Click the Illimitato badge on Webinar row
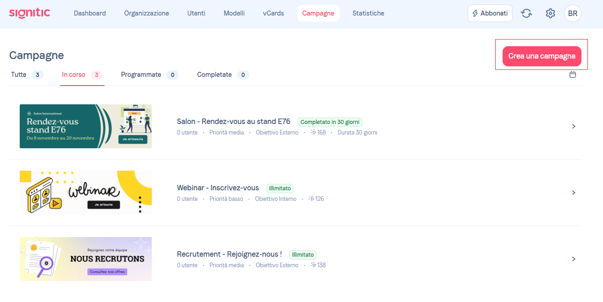Viewport: 603px width, 302px height. click(280, 188)
